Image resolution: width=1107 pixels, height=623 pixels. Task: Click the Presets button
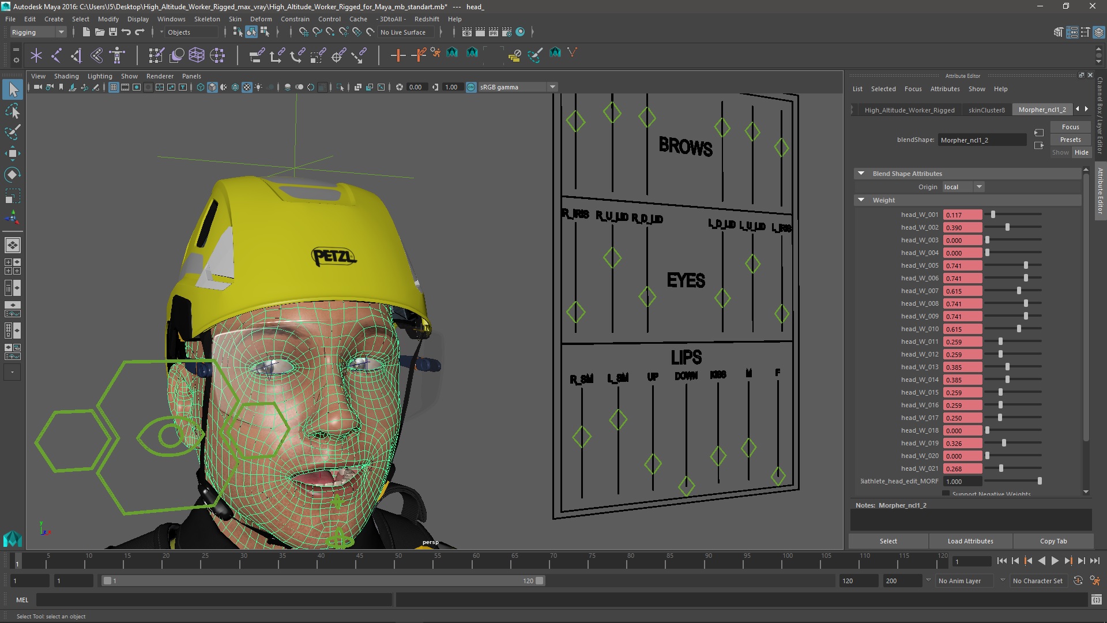(x=1070, y=140)
